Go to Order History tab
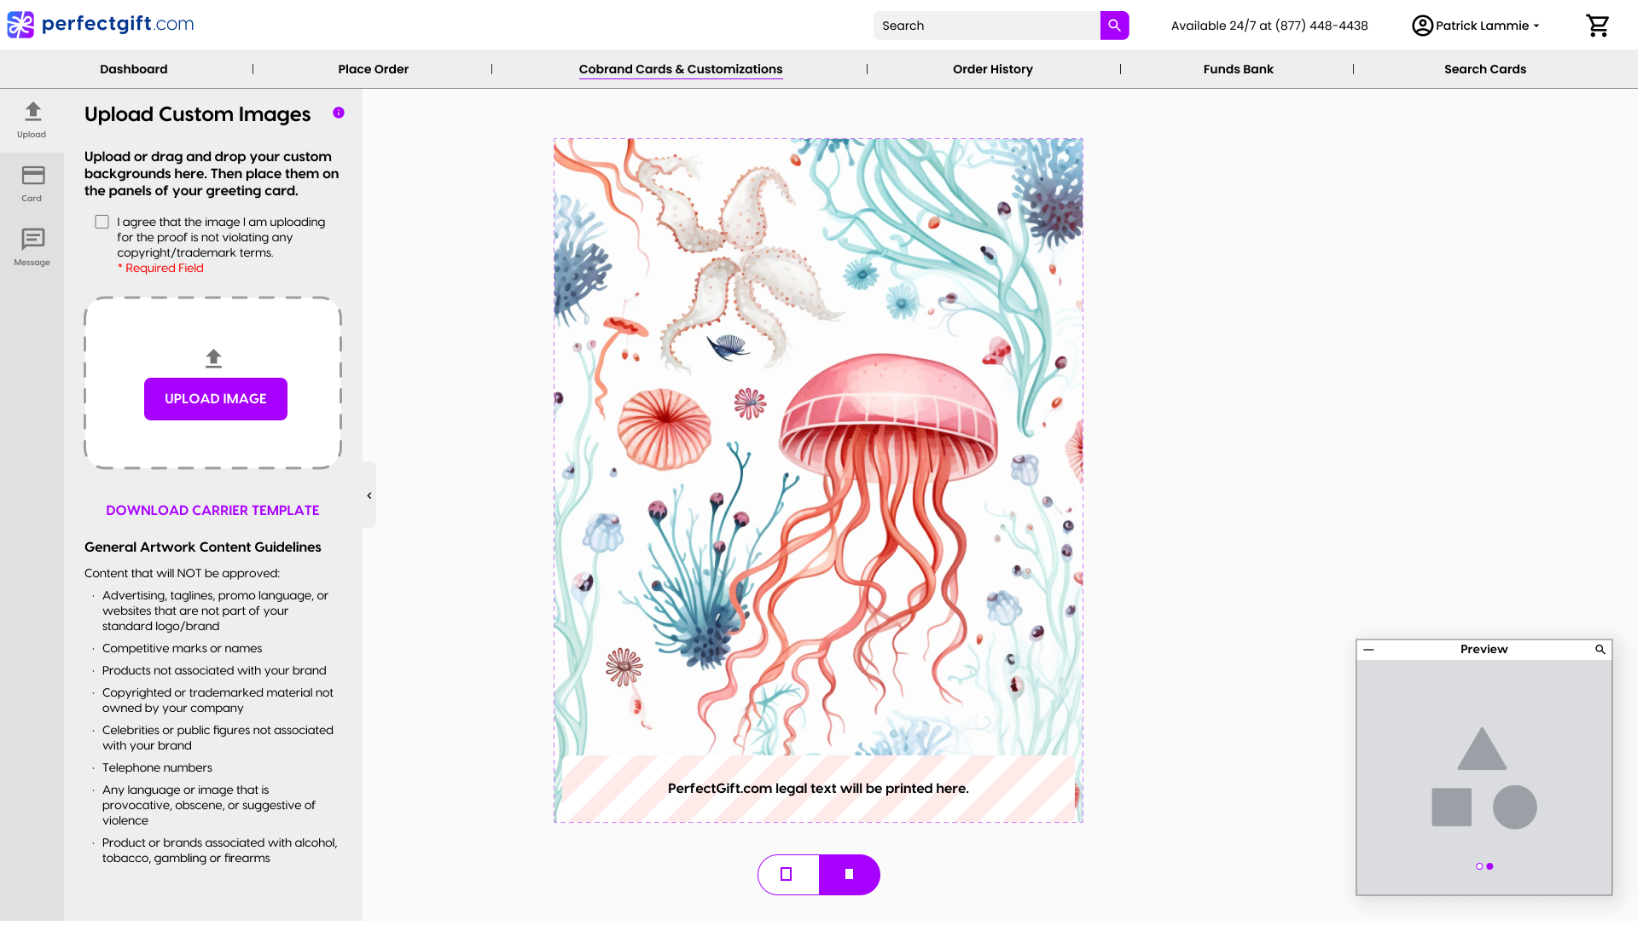 (992, 69)
